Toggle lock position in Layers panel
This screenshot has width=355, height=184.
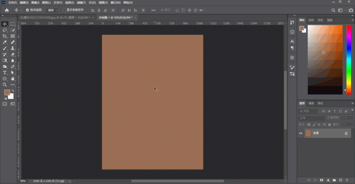click(319, 125)
